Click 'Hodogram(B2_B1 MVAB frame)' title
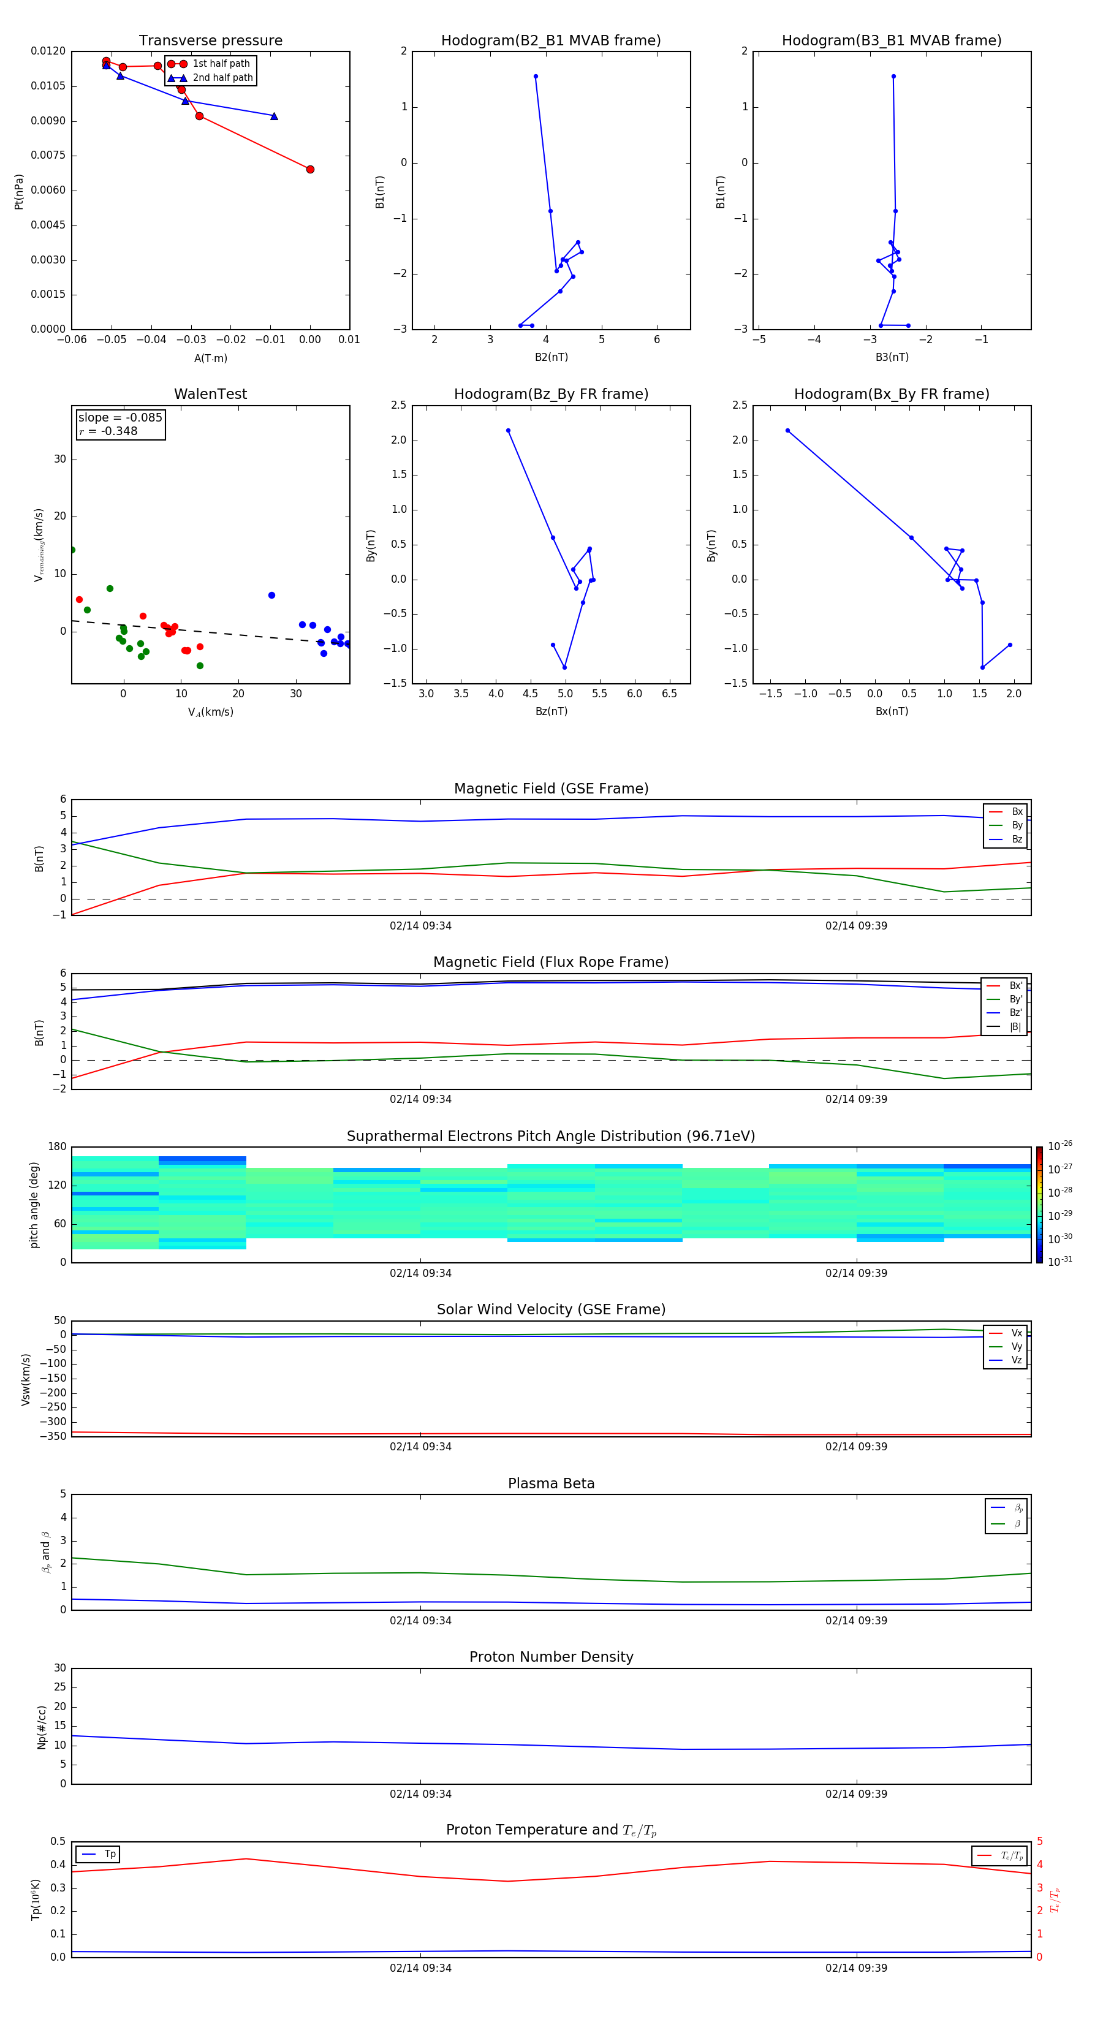 [x=551, y=40]
